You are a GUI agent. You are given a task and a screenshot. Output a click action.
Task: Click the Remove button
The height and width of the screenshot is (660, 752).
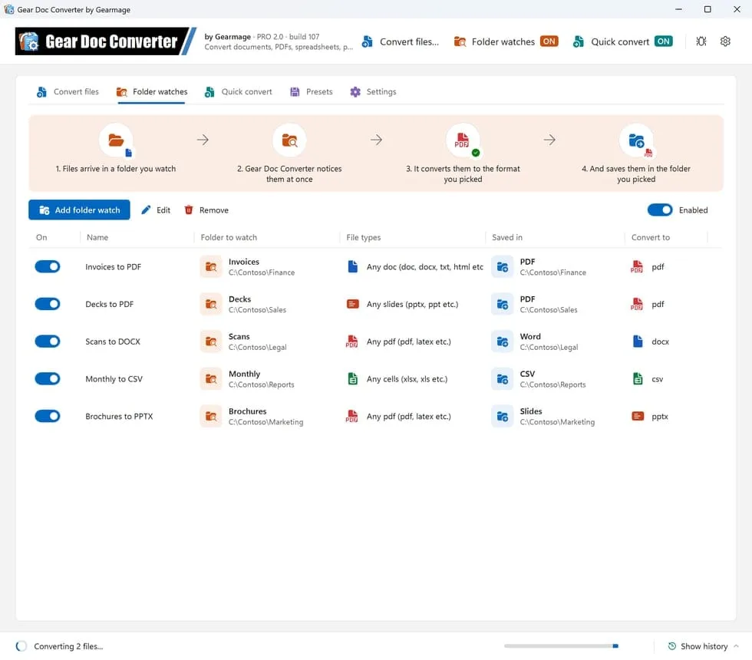tap(206, 210)
